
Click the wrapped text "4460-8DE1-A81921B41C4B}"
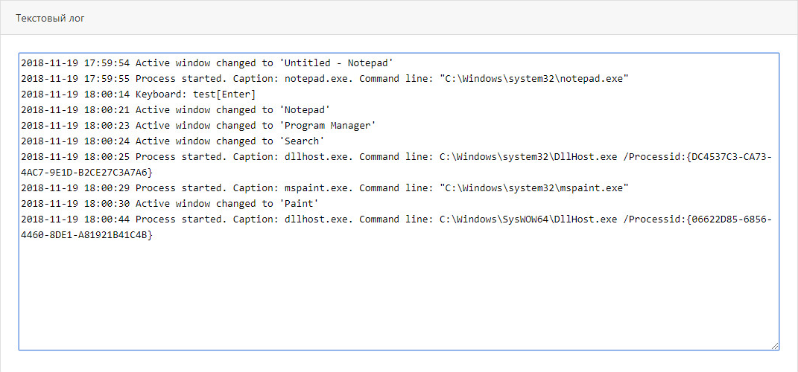86,235
